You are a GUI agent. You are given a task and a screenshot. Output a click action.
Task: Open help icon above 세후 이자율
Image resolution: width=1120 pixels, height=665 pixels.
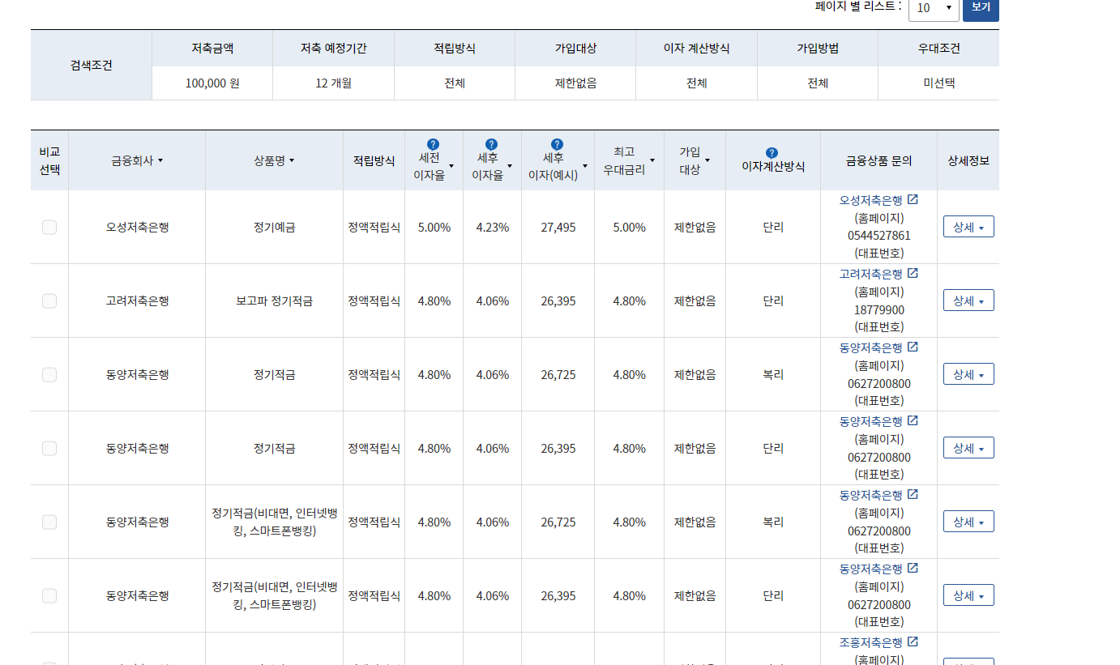491,145
